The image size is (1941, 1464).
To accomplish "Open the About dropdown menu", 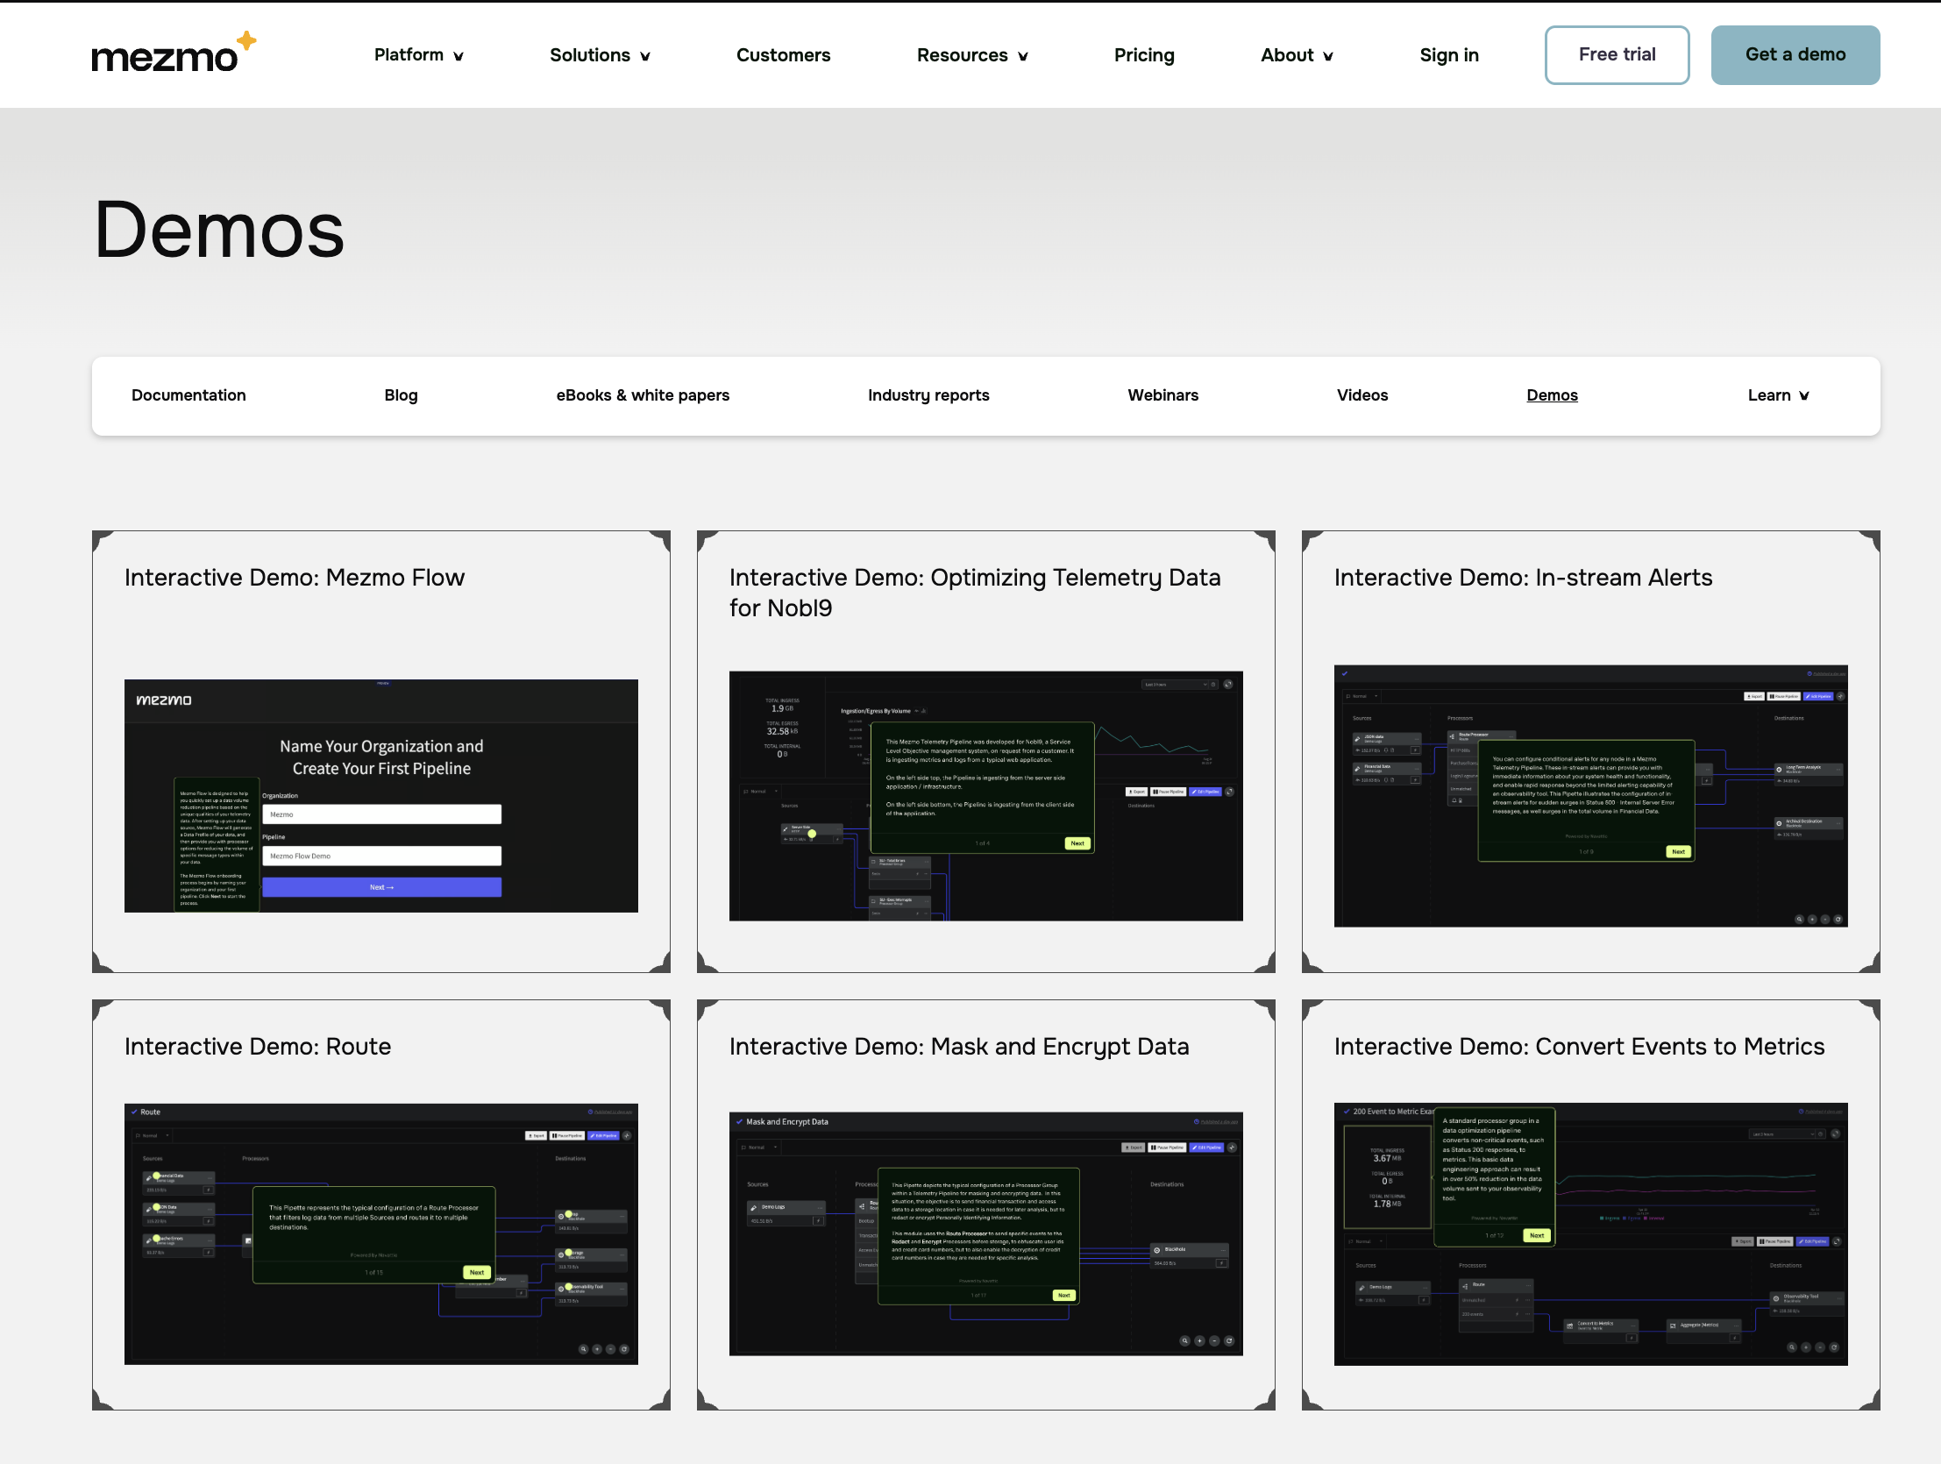I will 1296,55.
